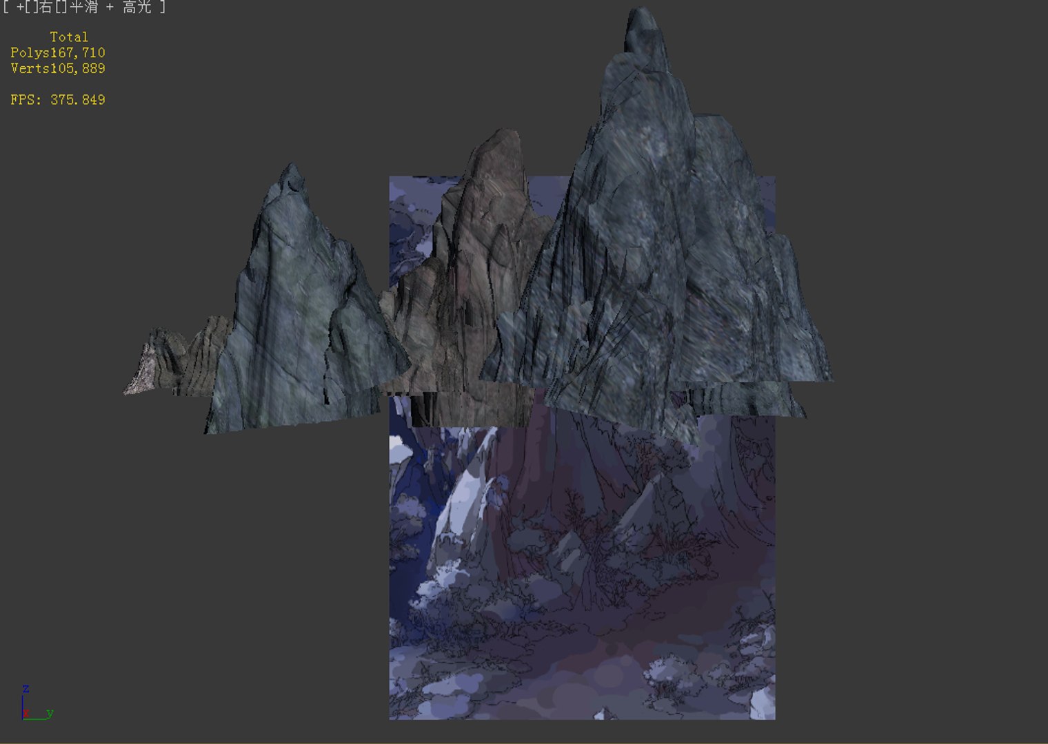Open the "右" view label menu
This screenshot has height=744, width=1048.
(46, 8)
